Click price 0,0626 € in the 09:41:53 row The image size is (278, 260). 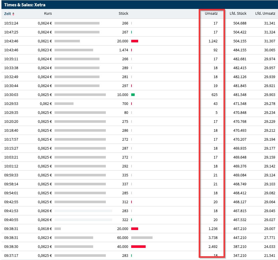click(45, 211)
